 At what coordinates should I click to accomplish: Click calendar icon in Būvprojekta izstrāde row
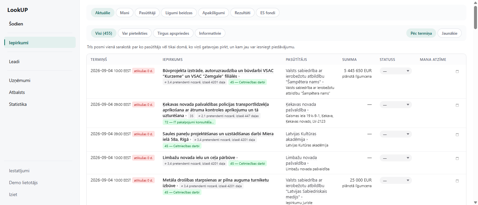coord(457,72)
